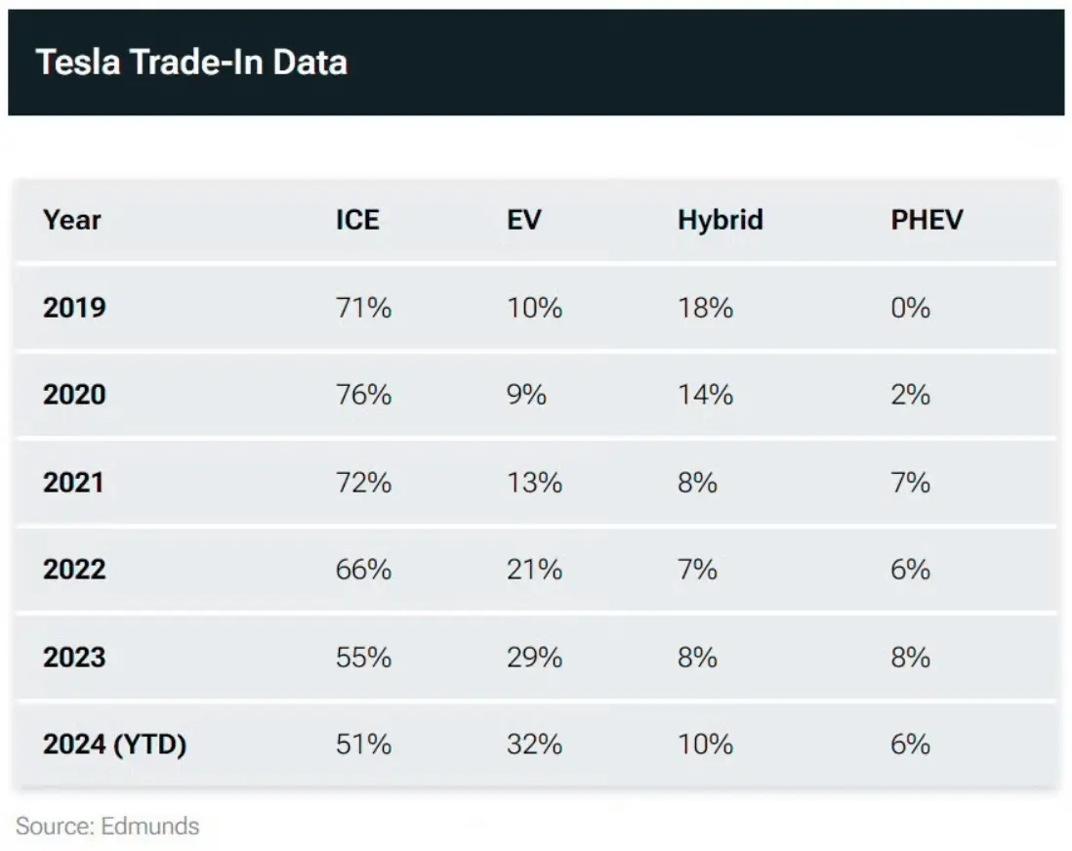Image resolution: width=1072 pixels, height=851 pixels.
Task: Click the 0% PHEV value for 2019
Action: 911,308
